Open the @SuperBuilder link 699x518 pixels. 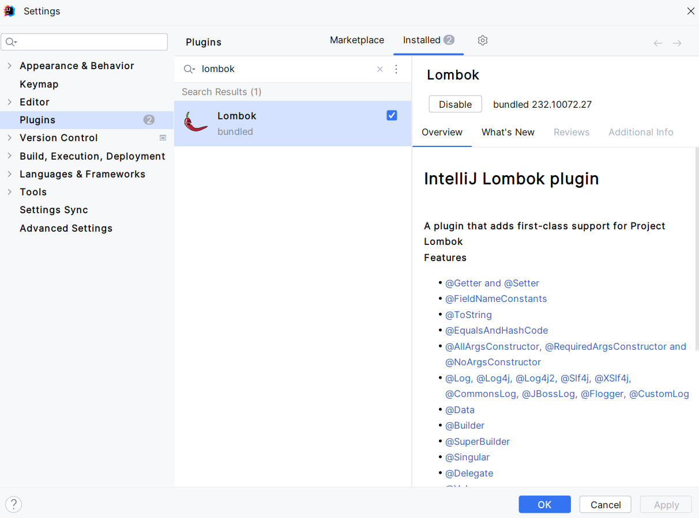coord(478,441)
